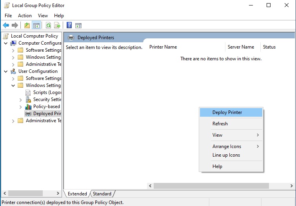This screenshot has width=296, height=206.
Task: Minimize the Local Group Policy Editor window
Action: click(x=251, y=5)
